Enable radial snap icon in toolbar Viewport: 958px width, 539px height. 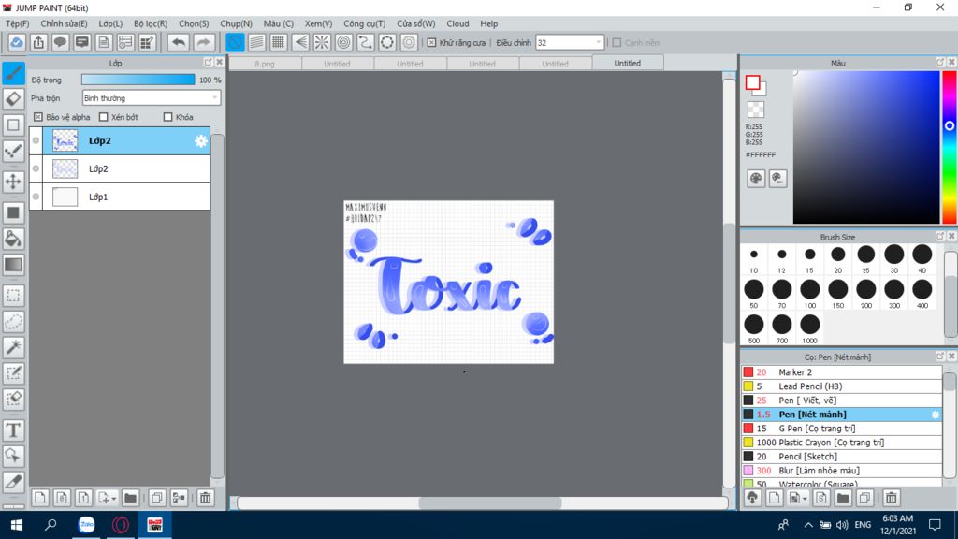pyautogui.click(x=322, y=42)
